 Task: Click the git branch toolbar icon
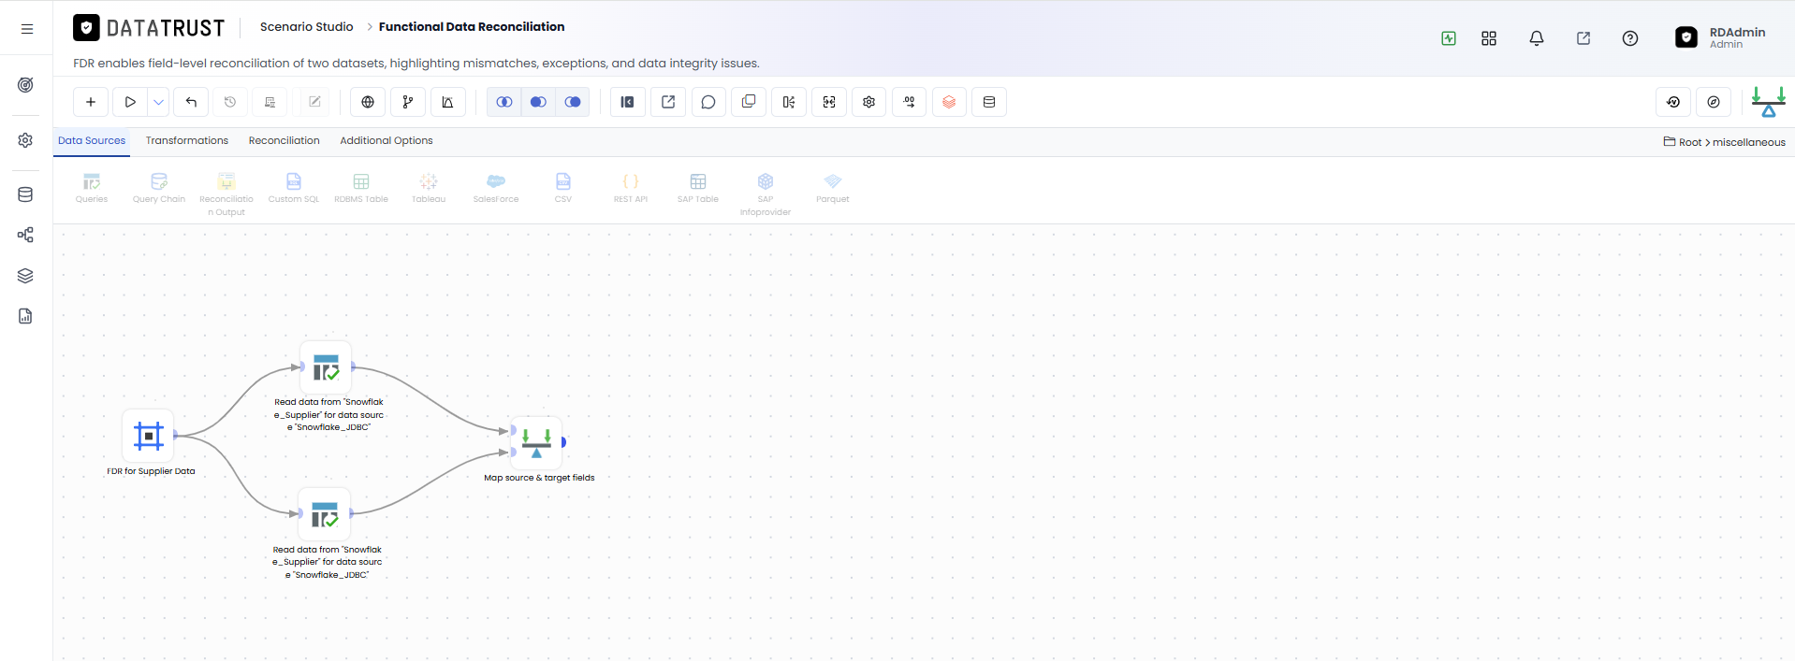pyautogui.click(x=408, y=102)
